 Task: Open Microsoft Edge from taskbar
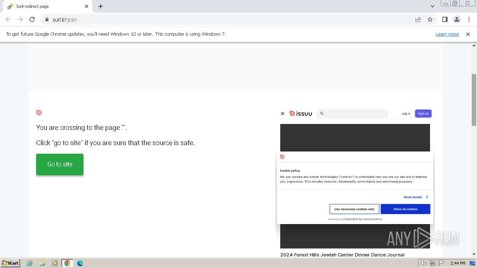click(x=80, y=263)
